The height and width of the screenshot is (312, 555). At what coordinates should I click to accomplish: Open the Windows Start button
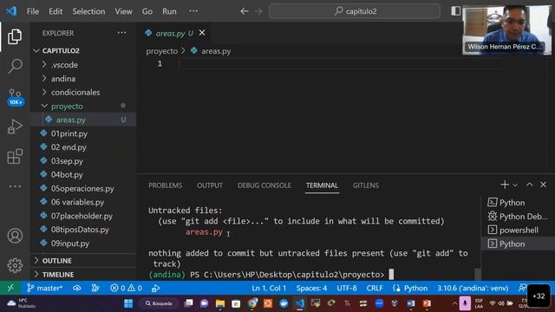tap(128, 303)
